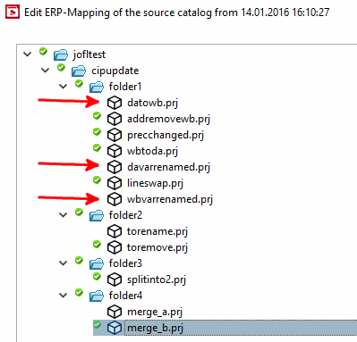Screen dimensions: 357x342
Task: Click the cube icon of toremove.prj
Action: 115,247
